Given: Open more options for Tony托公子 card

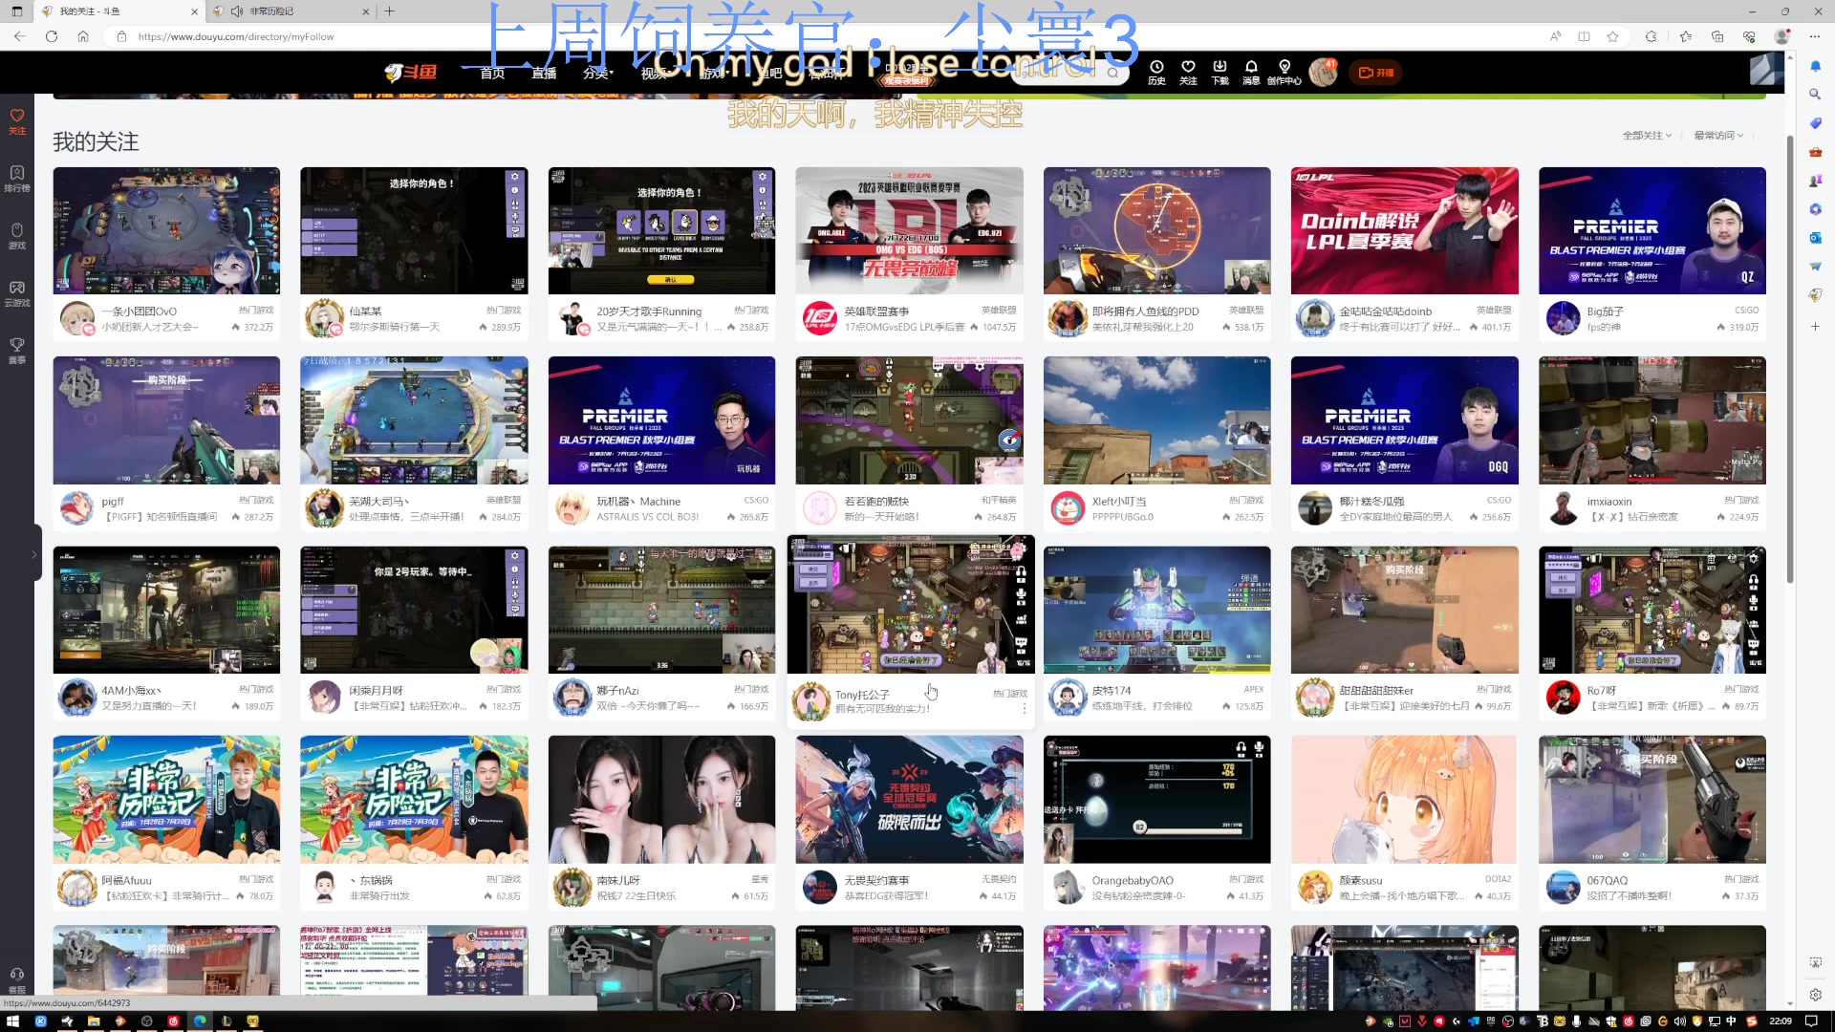Looking at the screenshot, I should coord(1024,709).
